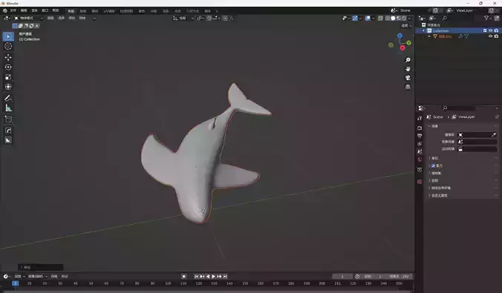Click the pan view hand icon

pos(408,69)
